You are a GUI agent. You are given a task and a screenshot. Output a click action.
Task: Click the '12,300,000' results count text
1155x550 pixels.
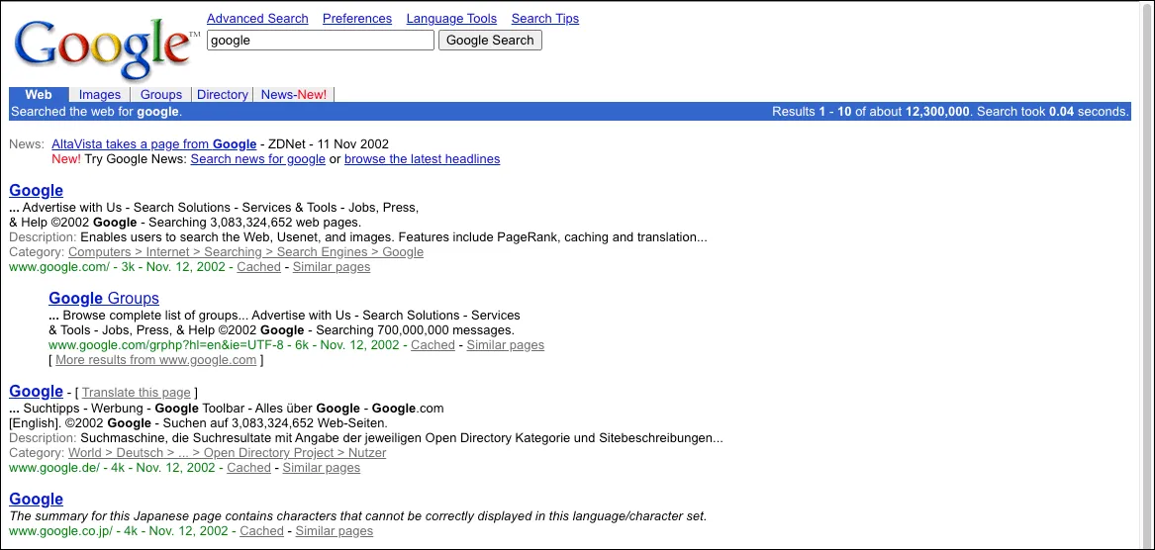(x=937, y=112)
